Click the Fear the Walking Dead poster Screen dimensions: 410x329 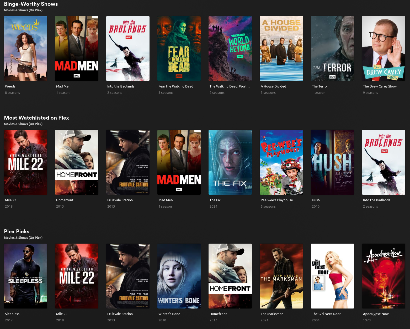[x=179, y=48]
